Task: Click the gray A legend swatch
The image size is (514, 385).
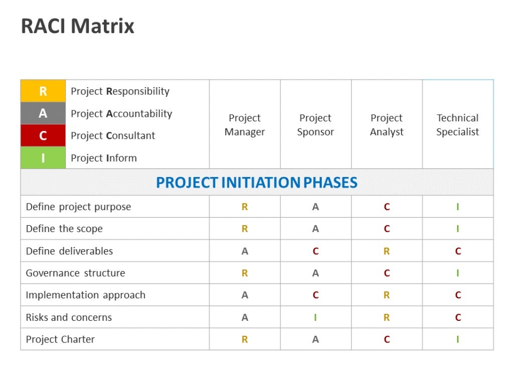Action: tap(43, 114)
